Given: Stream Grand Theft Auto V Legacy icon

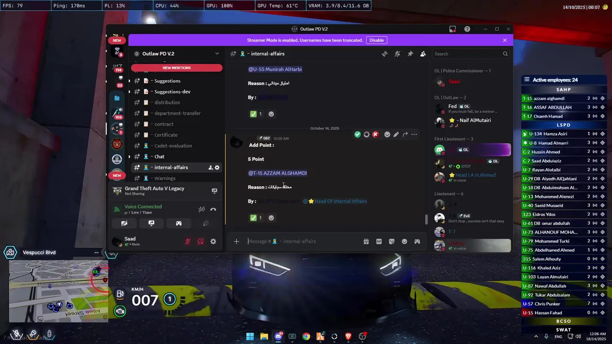Looking at the screenshot, I should (214, 191).
